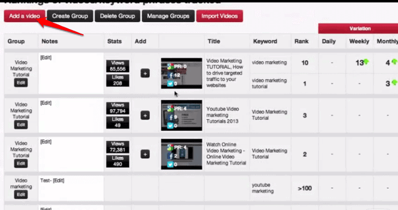Open the Create Group button
The width and height of the screenshot is (398, 210).
click(x=70, y=16)
